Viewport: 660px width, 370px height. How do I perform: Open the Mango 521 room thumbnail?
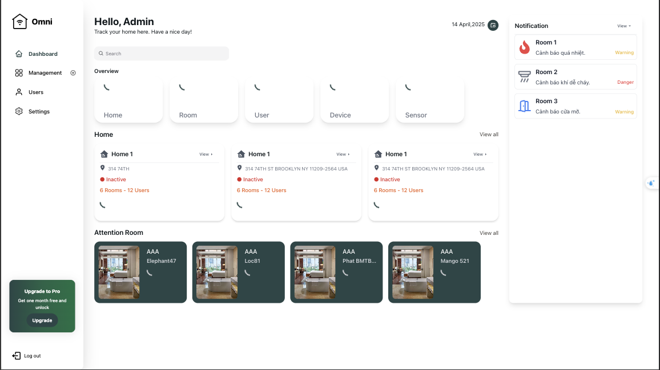pyautogui.click(x=413, y=273)
